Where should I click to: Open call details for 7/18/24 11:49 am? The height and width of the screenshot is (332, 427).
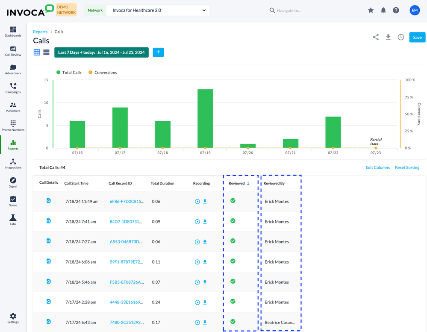click(x=48, y=201)
